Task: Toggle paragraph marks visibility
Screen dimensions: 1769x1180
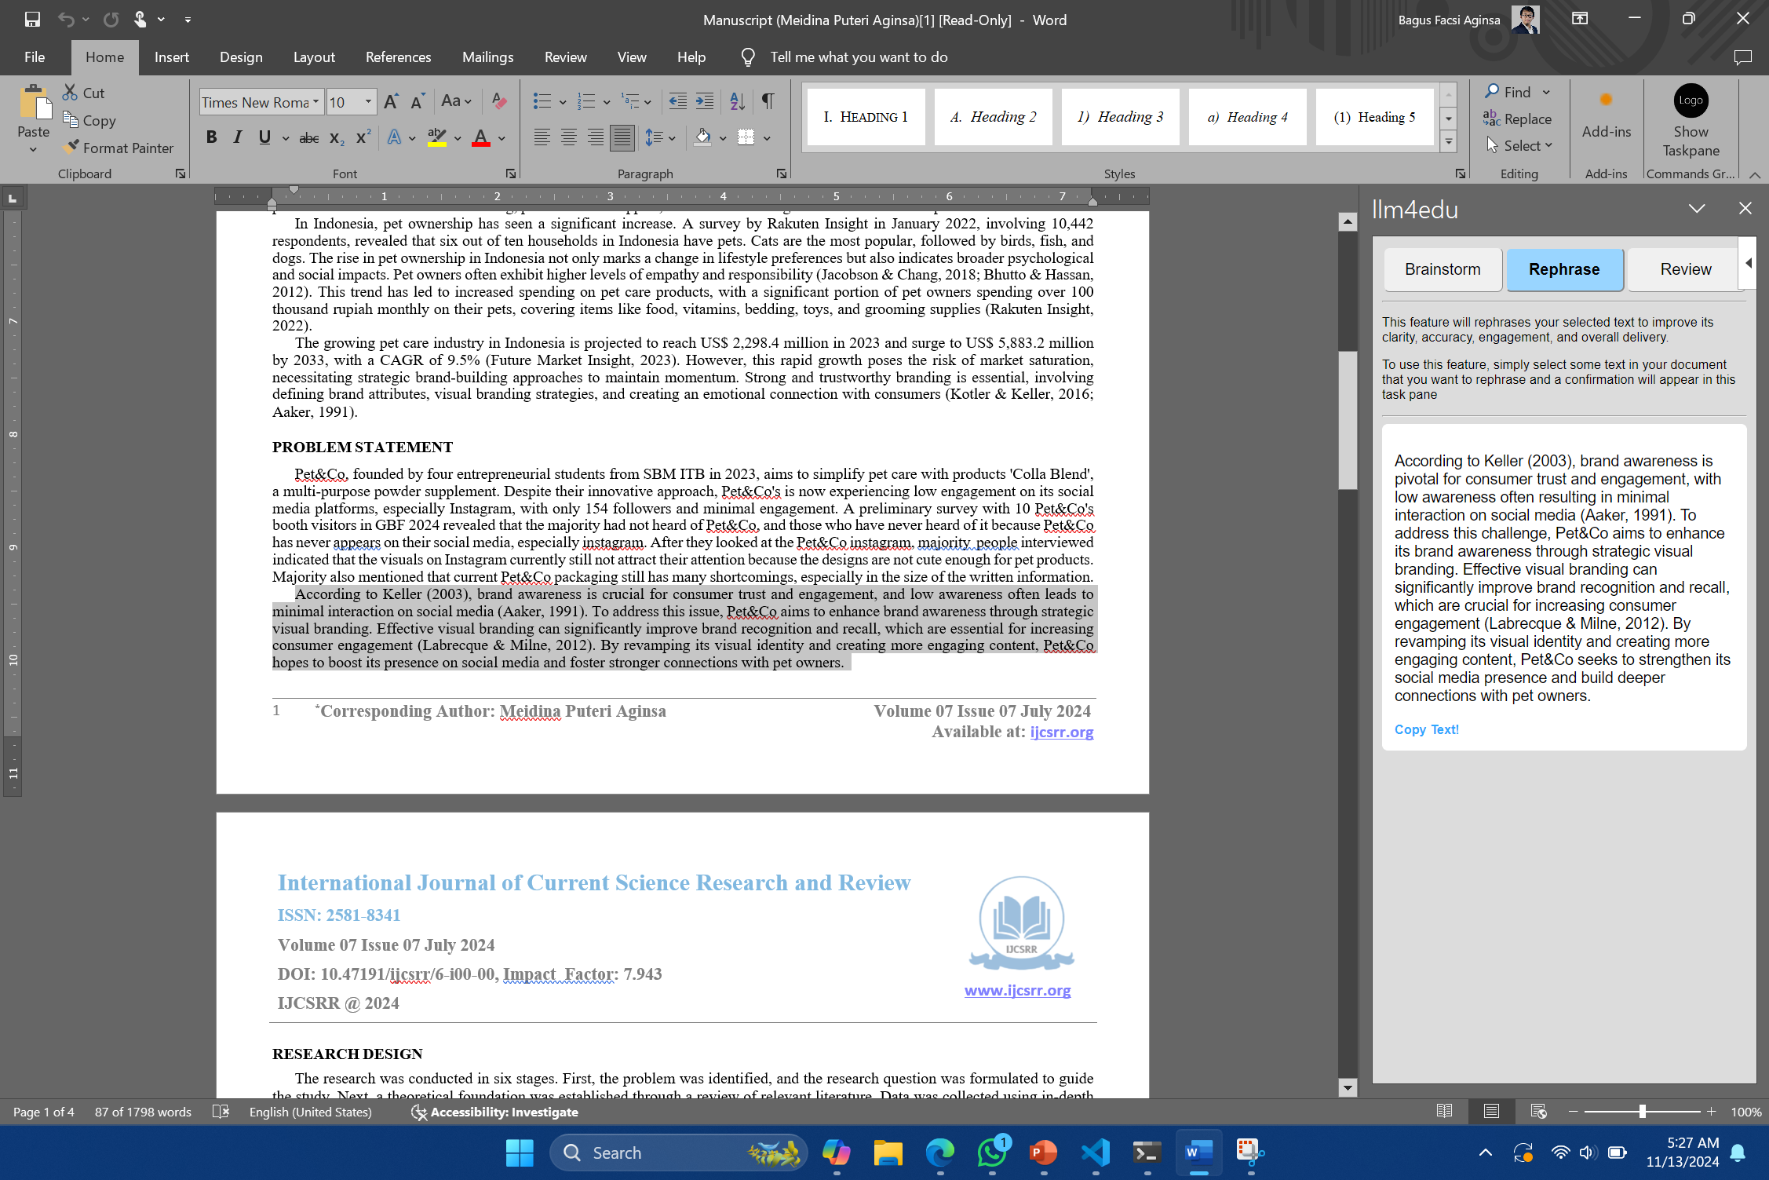Action: [767, 101]
